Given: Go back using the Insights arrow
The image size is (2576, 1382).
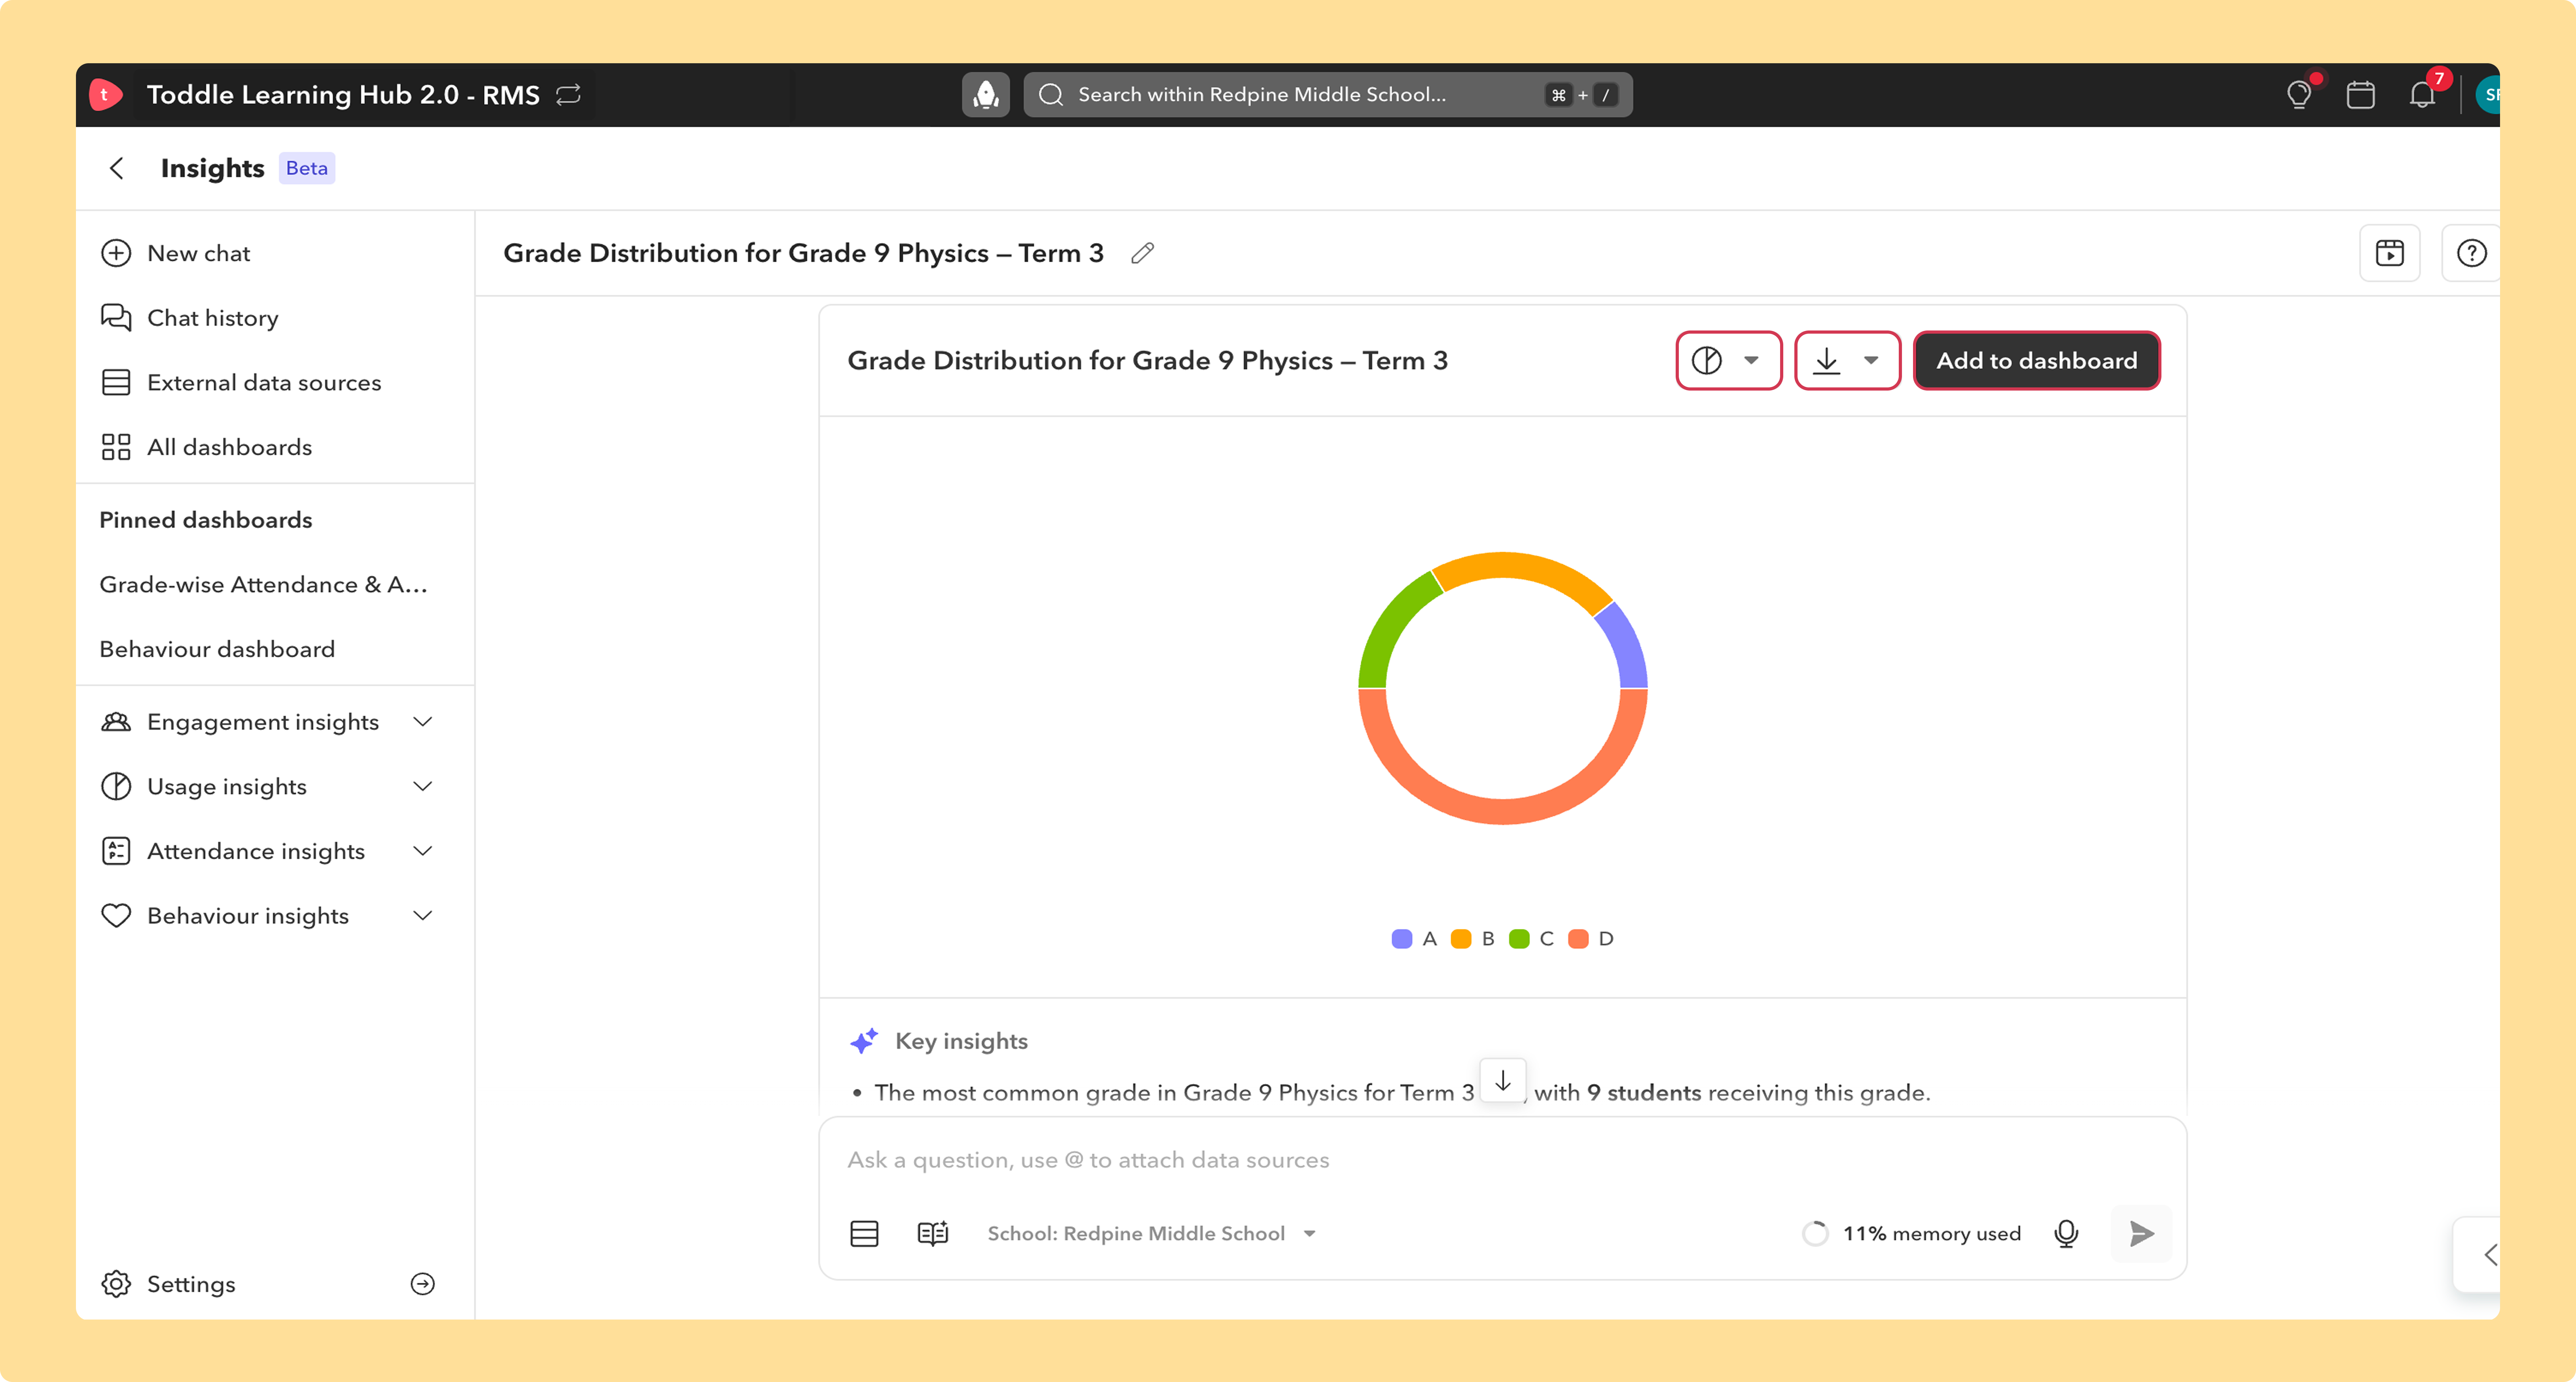Looking at the screenshot, I should [x=117, y=168].
